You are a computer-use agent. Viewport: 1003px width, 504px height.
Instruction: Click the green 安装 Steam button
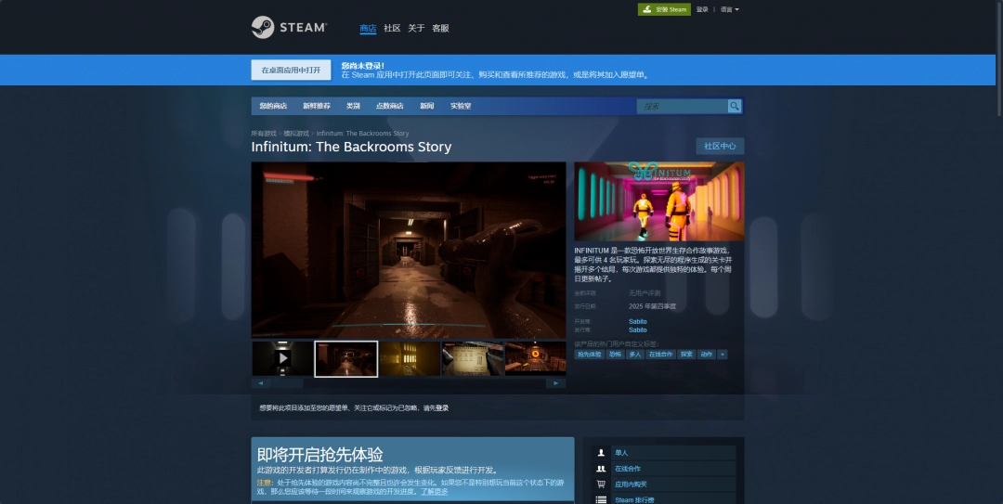[665, 9]
